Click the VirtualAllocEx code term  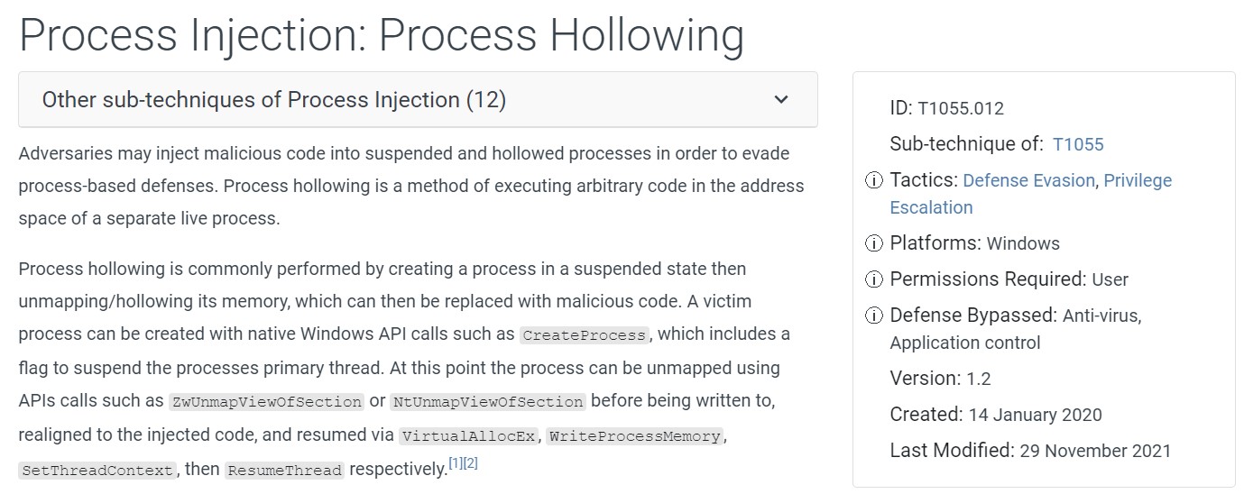(469, 437)
